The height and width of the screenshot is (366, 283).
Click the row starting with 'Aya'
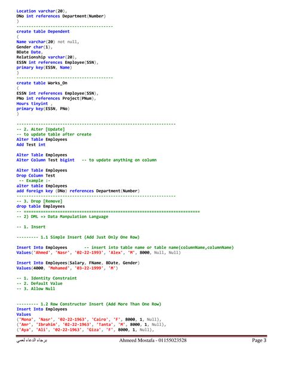click(85, 330)
